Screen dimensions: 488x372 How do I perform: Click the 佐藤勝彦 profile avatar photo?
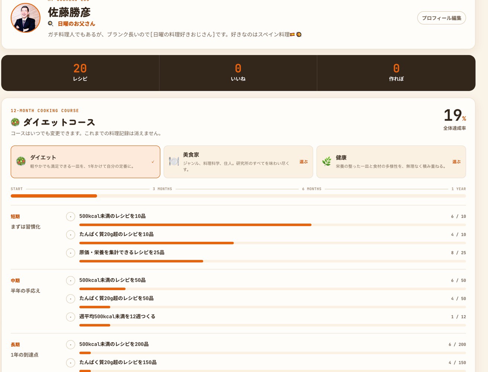[26, 18]
